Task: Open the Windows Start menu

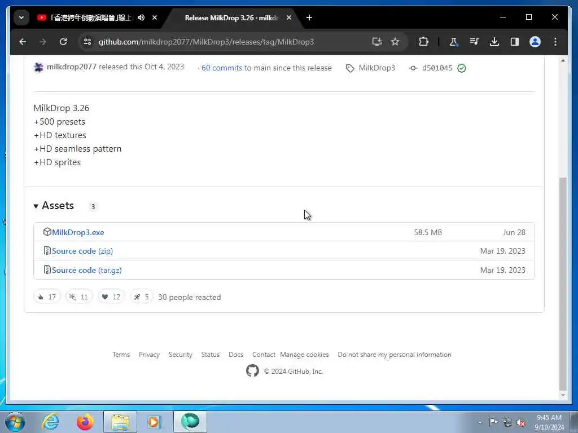Action: point(15,422)
